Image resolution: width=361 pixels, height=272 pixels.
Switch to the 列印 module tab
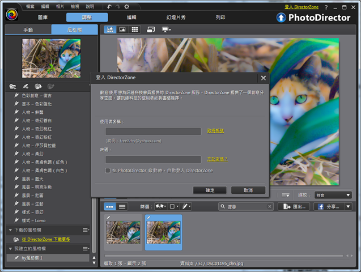[220, 18]
